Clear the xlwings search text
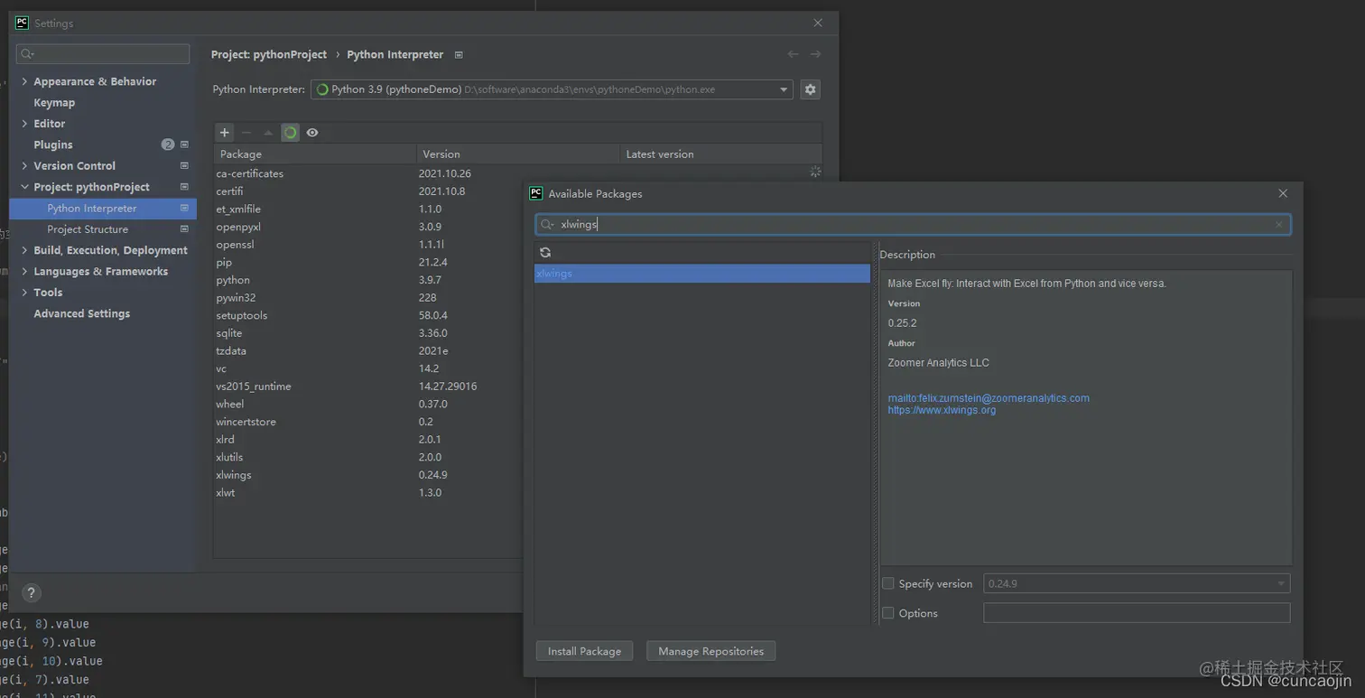 (1278, 225)
